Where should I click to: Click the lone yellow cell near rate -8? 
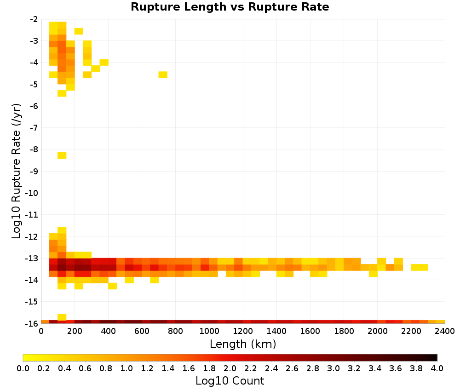coord(62,155)
